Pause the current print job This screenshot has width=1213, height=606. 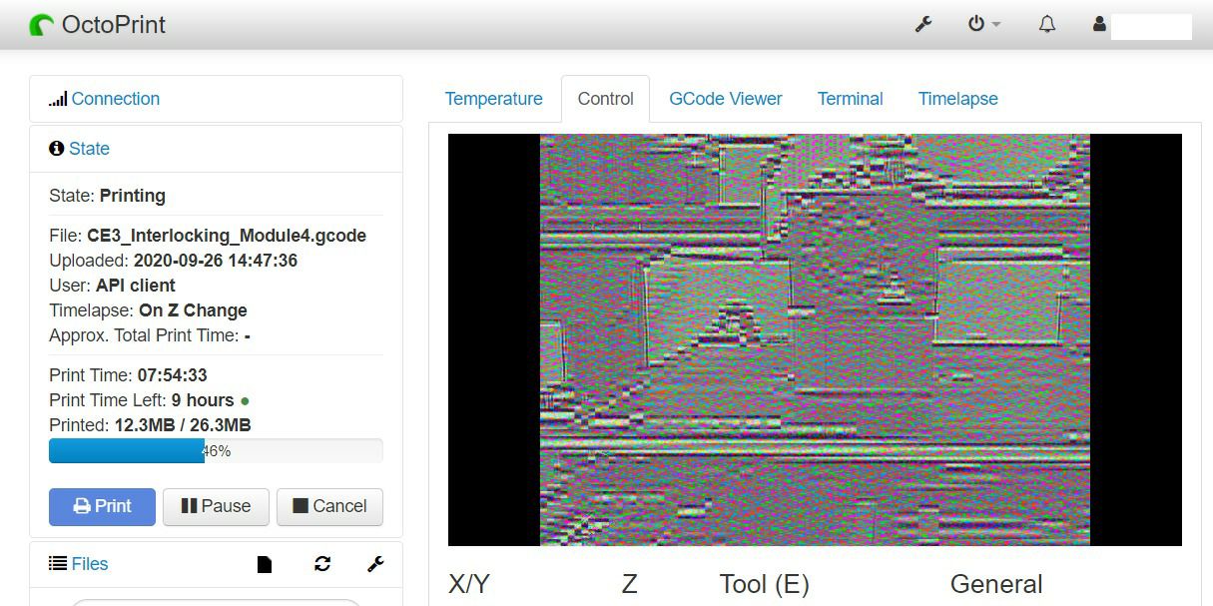click(x=216, y=506)
